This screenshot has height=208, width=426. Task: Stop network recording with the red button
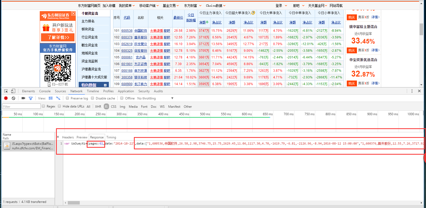point(6,98)
